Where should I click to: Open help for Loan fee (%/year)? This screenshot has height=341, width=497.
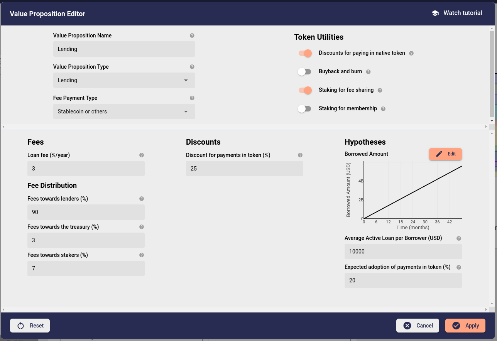pyautogui.click(x=141, y=155)
